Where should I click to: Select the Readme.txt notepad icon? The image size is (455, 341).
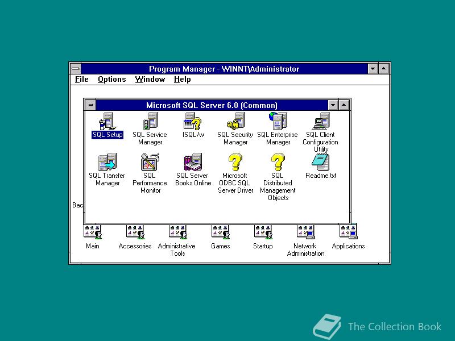[321, 162]
